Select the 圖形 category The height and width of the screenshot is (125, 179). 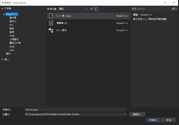click(8, 54)
